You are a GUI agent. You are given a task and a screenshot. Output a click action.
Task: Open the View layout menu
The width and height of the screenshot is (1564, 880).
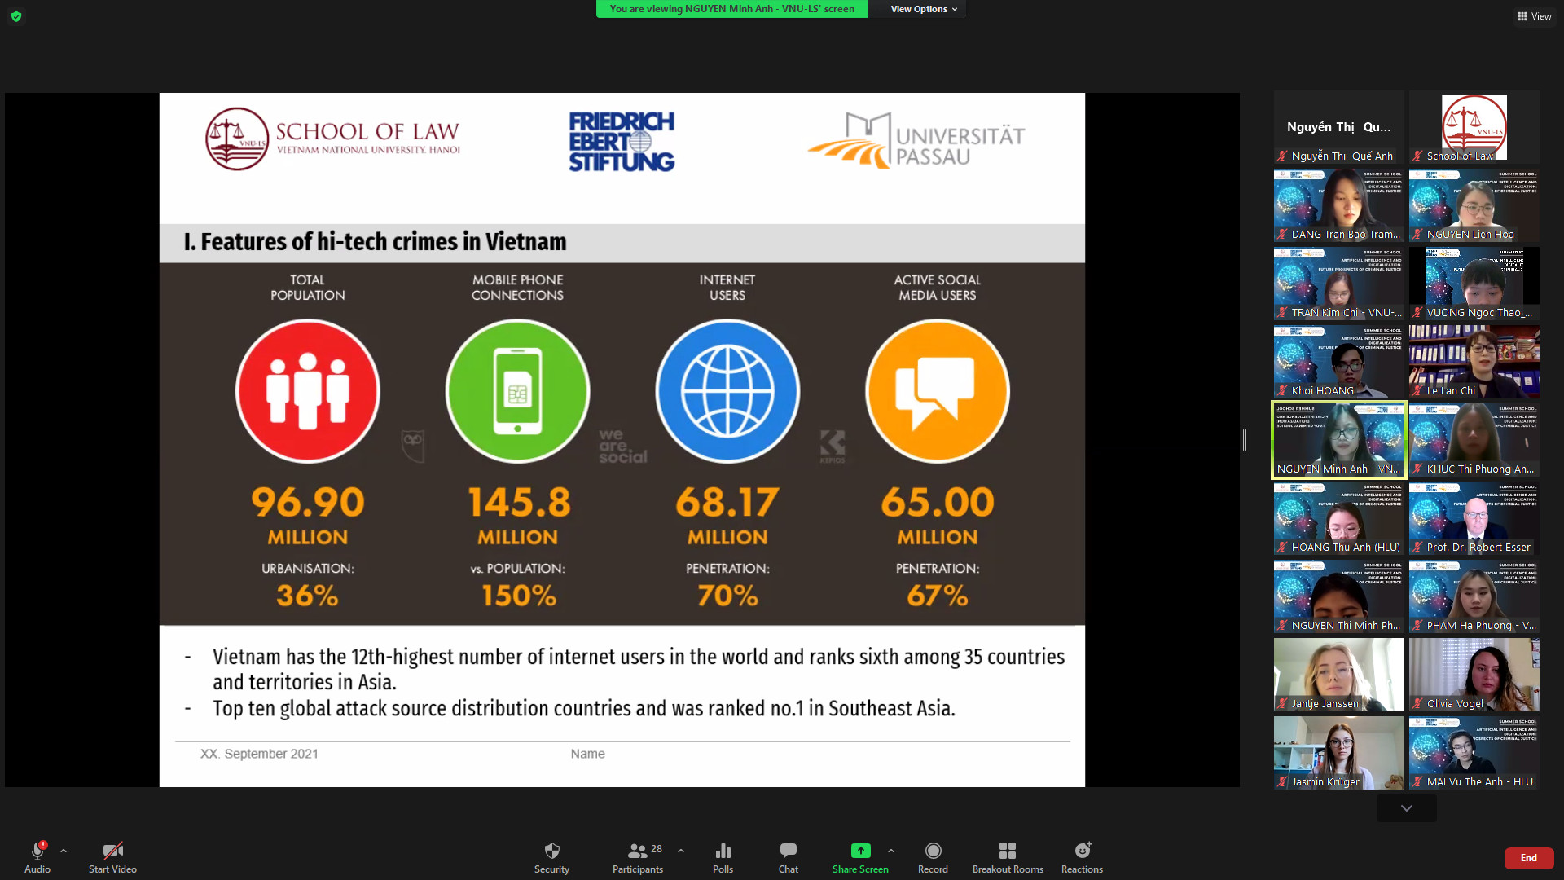(1534, 16)
